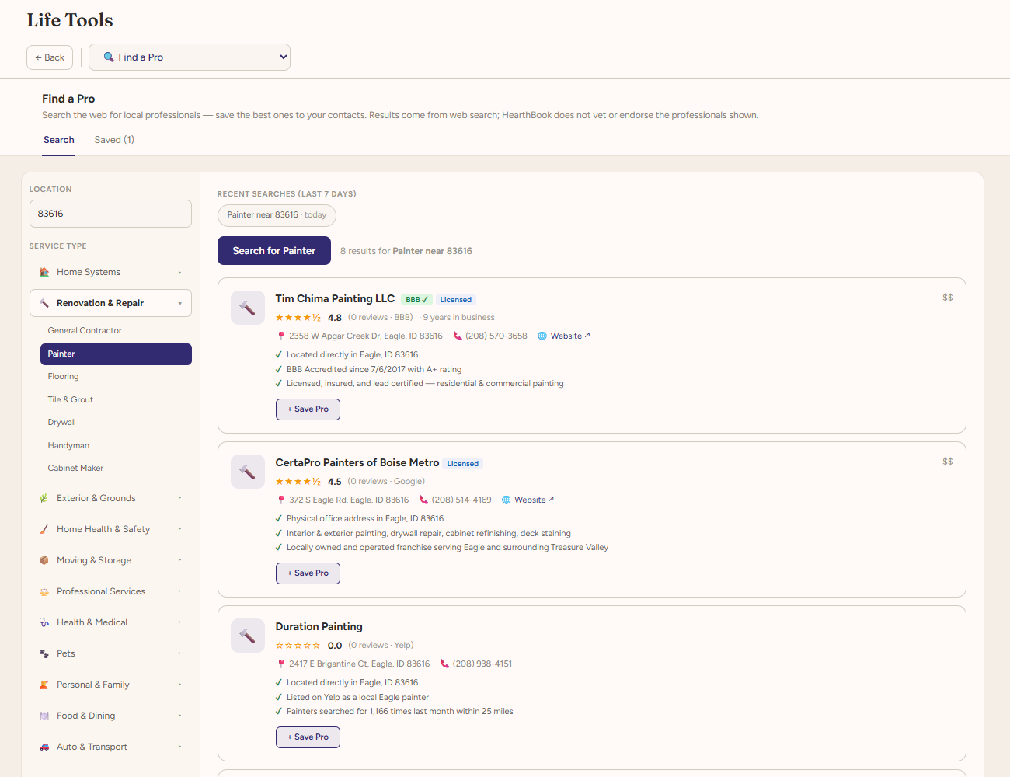Click Search for Painter button
Image resolution: width=1010 pixels, height=777 pixels.
tap(274, 251)
